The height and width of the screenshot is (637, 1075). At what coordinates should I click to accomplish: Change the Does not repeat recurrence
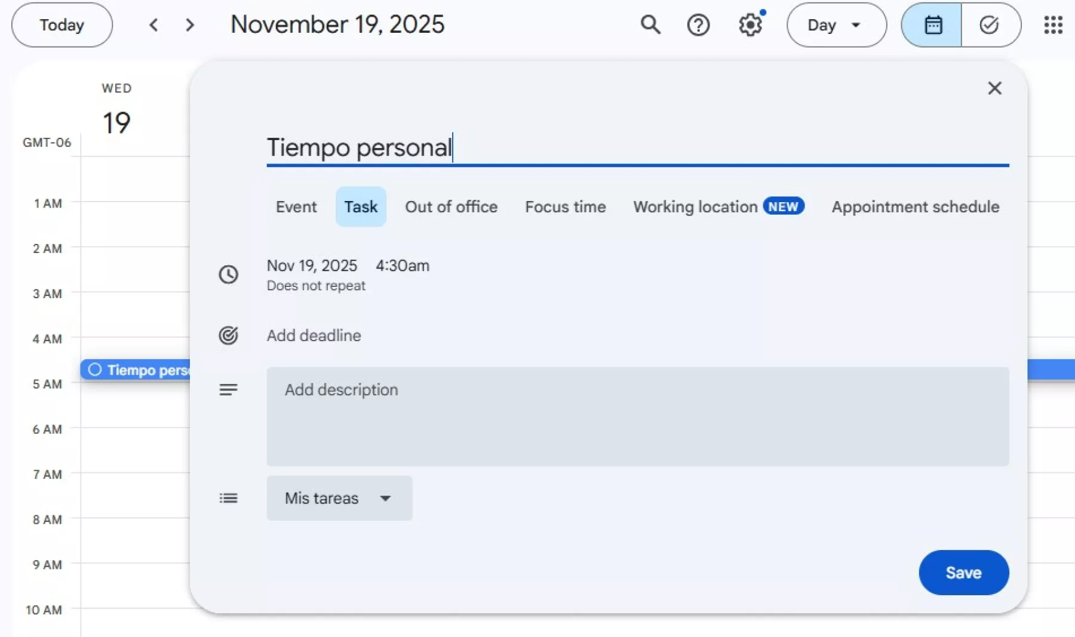(315, 286)
